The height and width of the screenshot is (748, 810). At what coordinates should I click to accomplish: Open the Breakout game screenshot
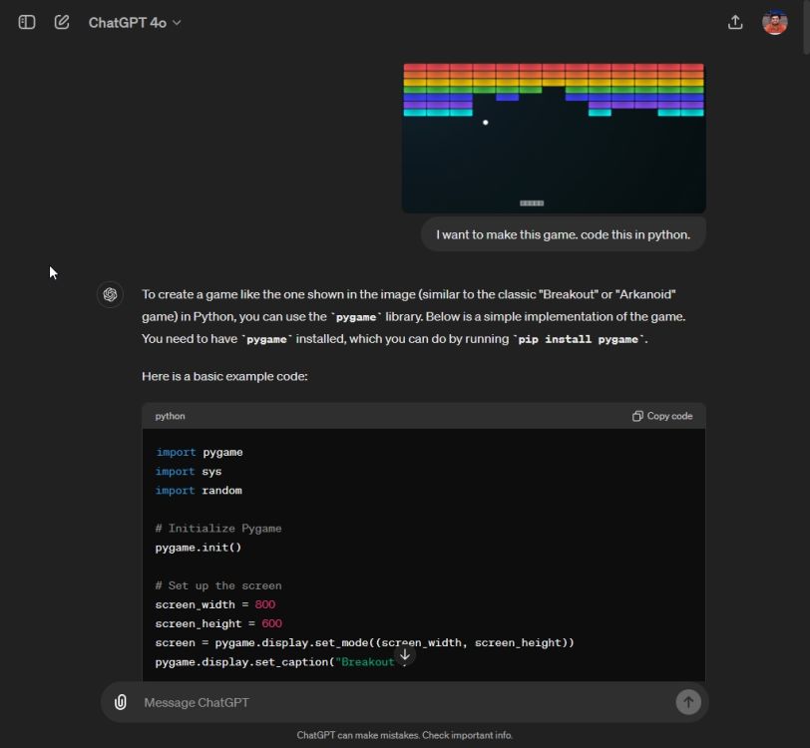click(553, 137)
